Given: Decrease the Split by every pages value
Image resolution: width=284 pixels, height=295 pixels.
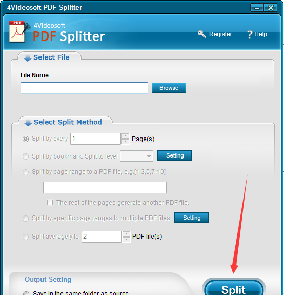Looking at the screenshot, I should coord(126,142).
